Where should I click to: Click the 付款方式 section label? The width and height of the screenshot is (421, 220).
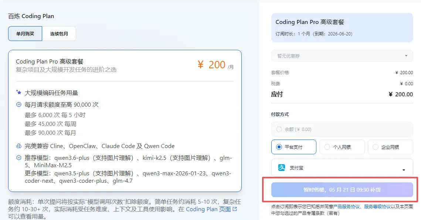[280, 114]
